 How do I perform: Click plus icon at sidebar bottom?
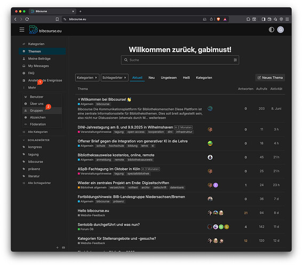(x=57, y=247)
